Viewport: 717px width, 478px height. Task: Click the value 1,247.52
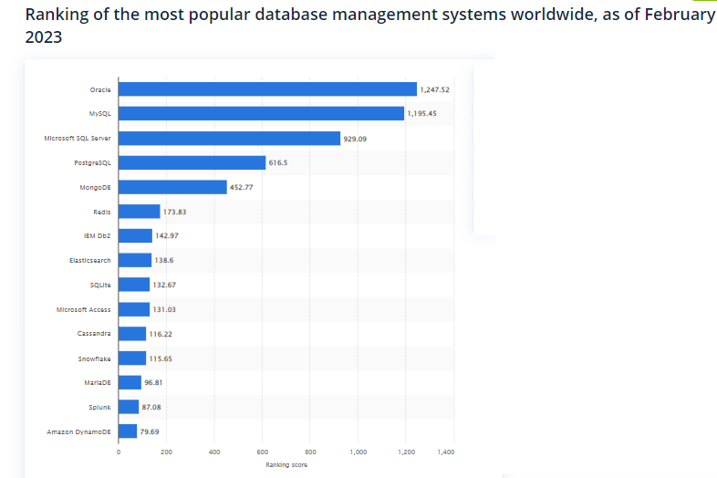pos(435,89)
